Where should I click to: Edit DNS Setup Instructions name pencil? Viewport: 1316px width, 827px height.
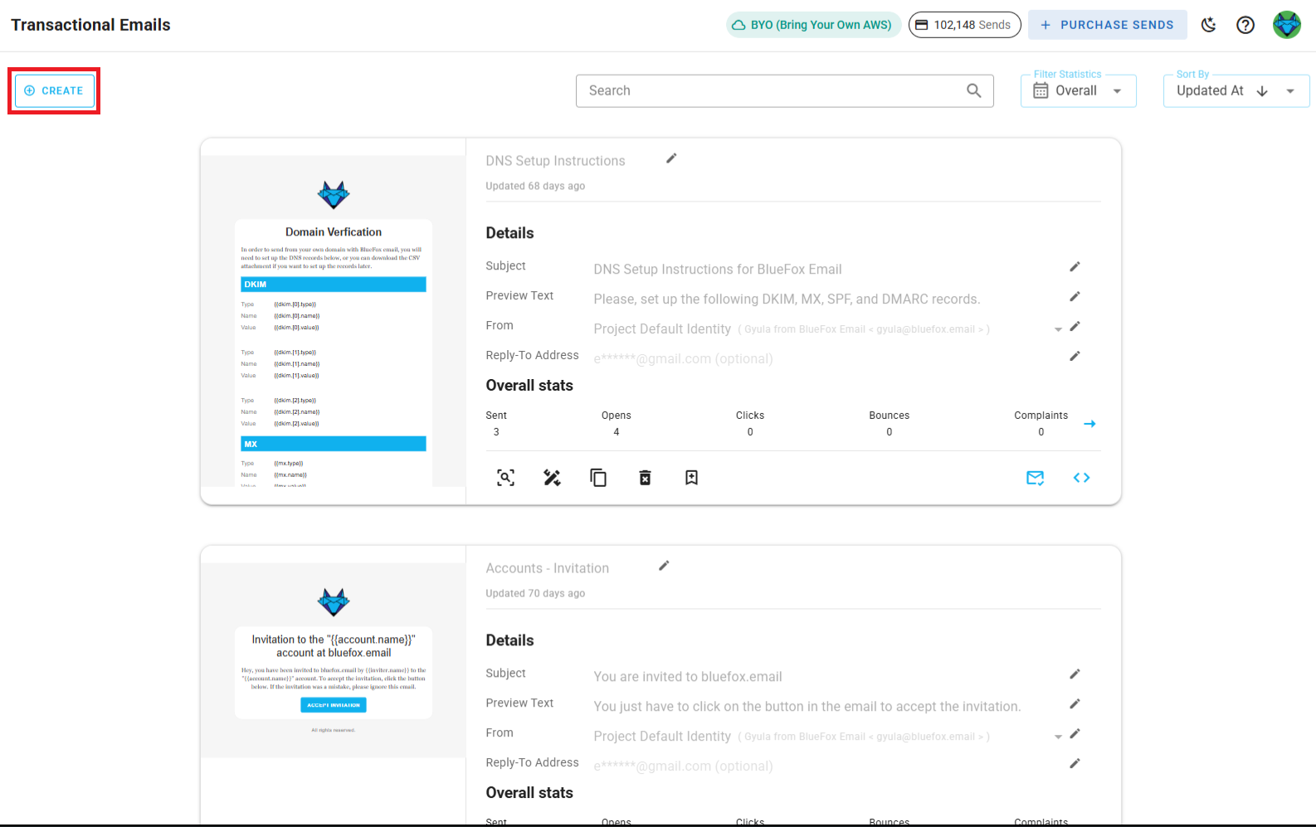[671, 158]
